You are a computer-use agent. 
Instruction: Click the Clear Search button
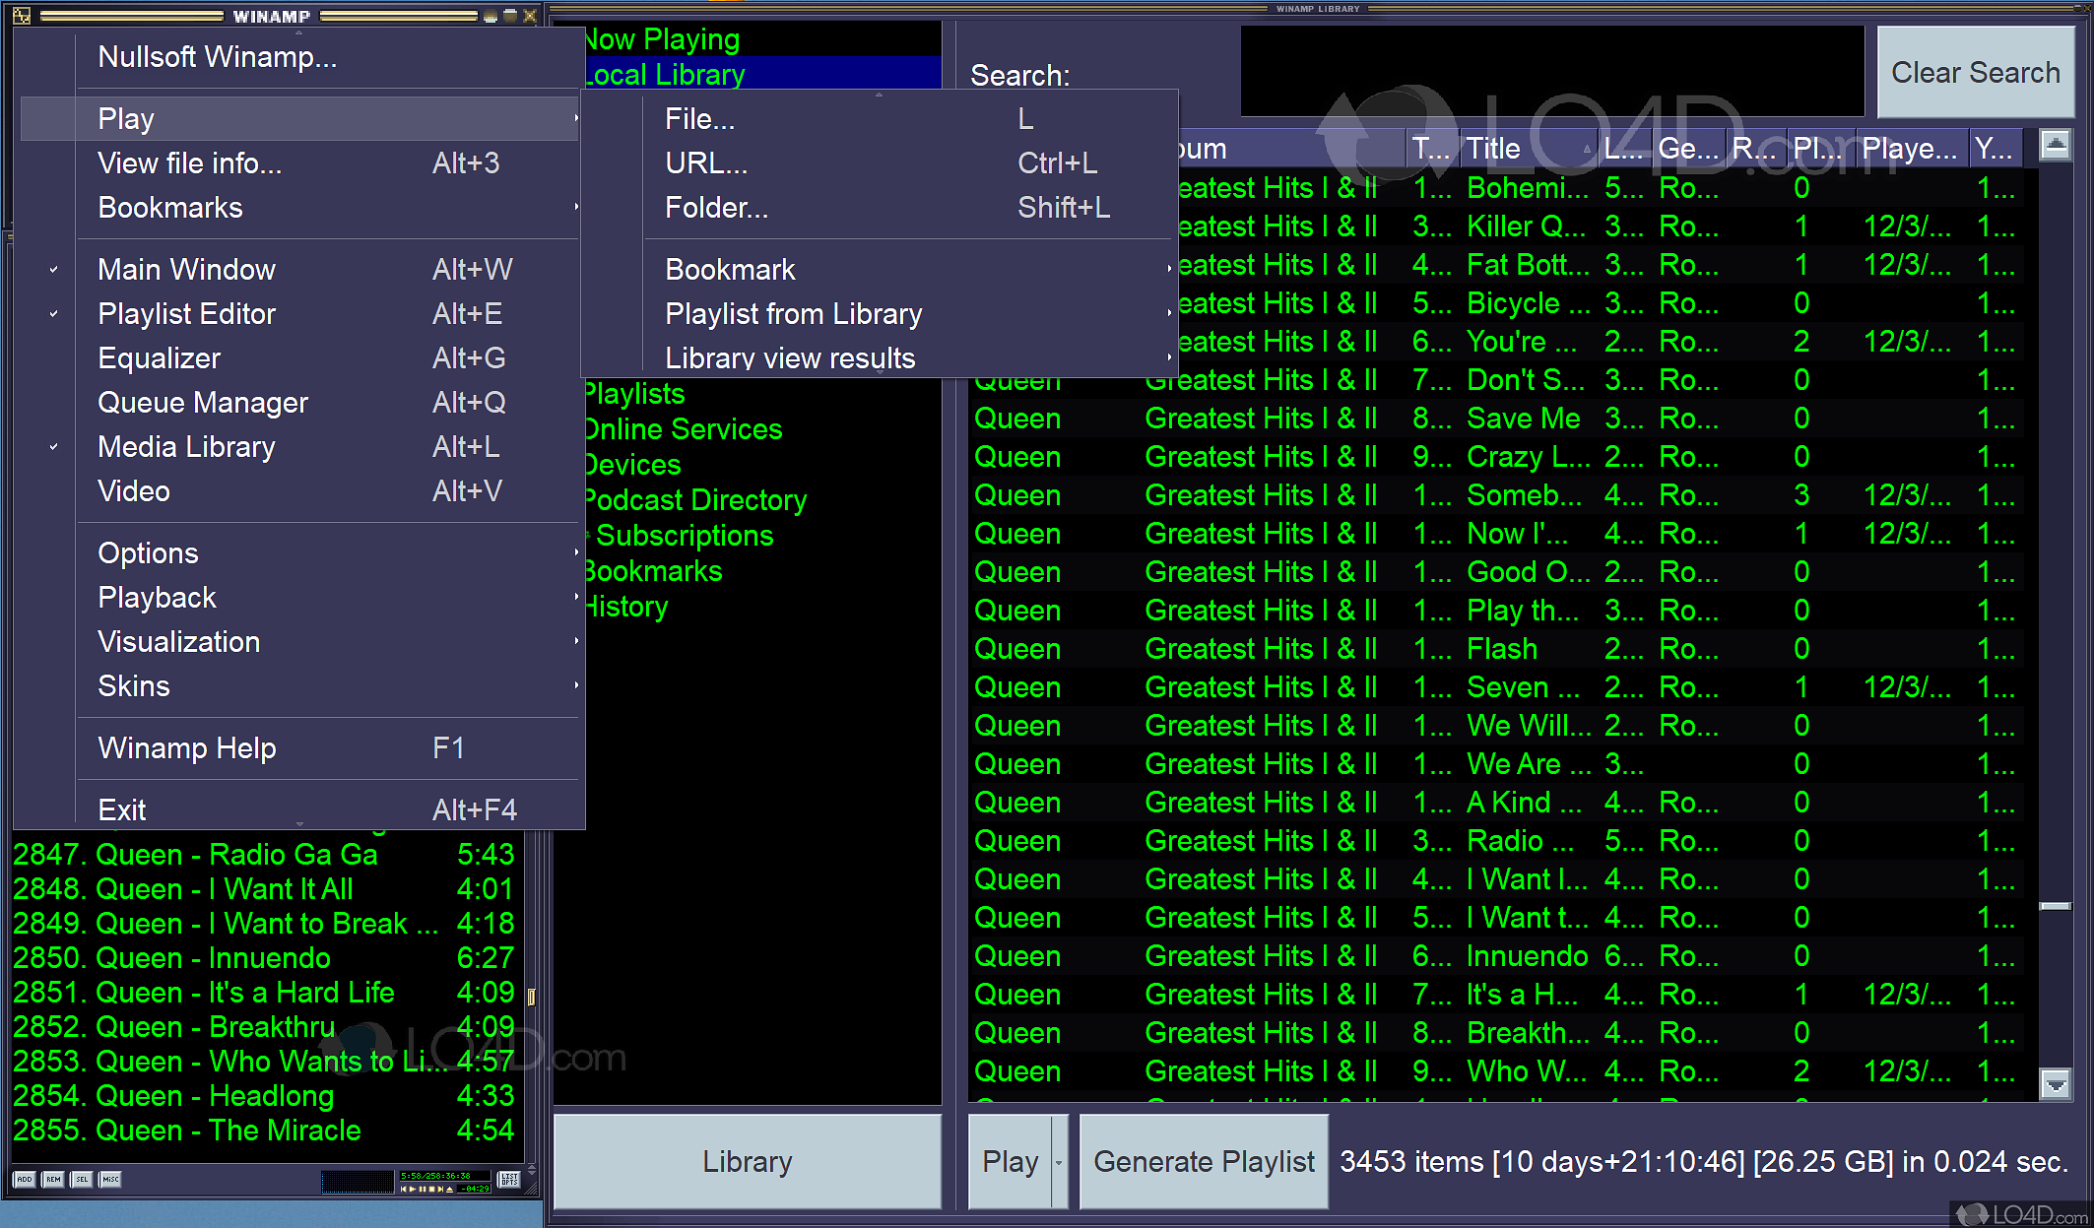(1975, 73)
